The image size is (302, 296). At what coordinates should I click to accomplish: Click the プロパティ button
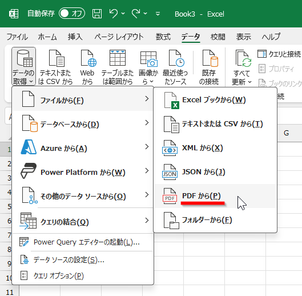(x=276, y=69)
